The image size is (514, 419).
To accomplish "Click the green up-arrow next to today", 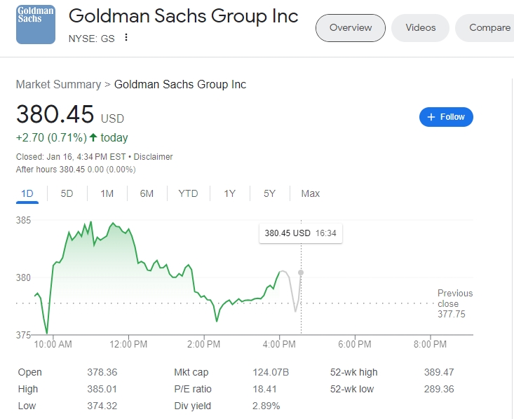I will 93,137.
